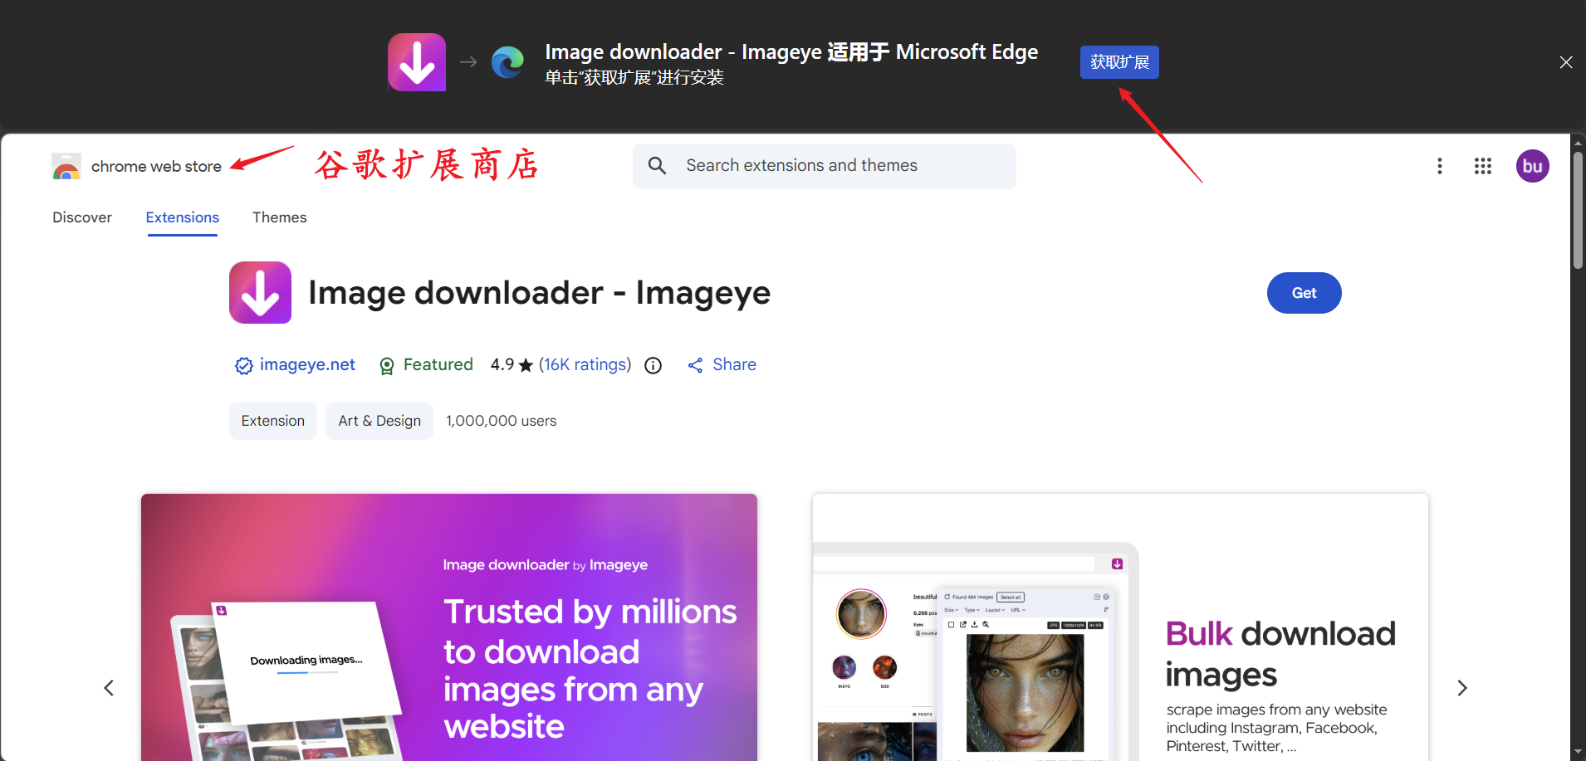This screenshot has width=1586, height=761.
Task: Open the 'Bulk download images' promo image
Action: (x=1120, y=627)
